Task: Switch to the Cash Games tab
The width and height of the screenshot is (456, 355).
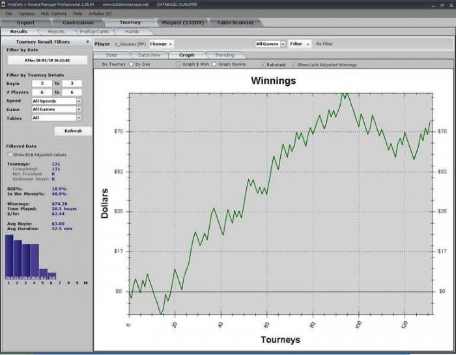Action: (x=78, y=23)
